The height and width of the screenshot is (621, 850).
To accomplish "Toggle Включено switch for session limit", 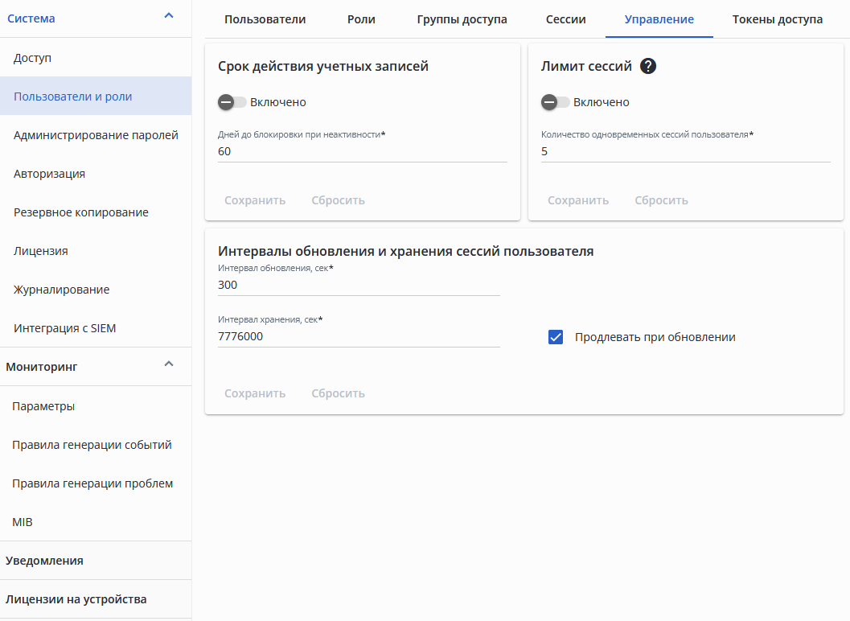I will point(555,102).
